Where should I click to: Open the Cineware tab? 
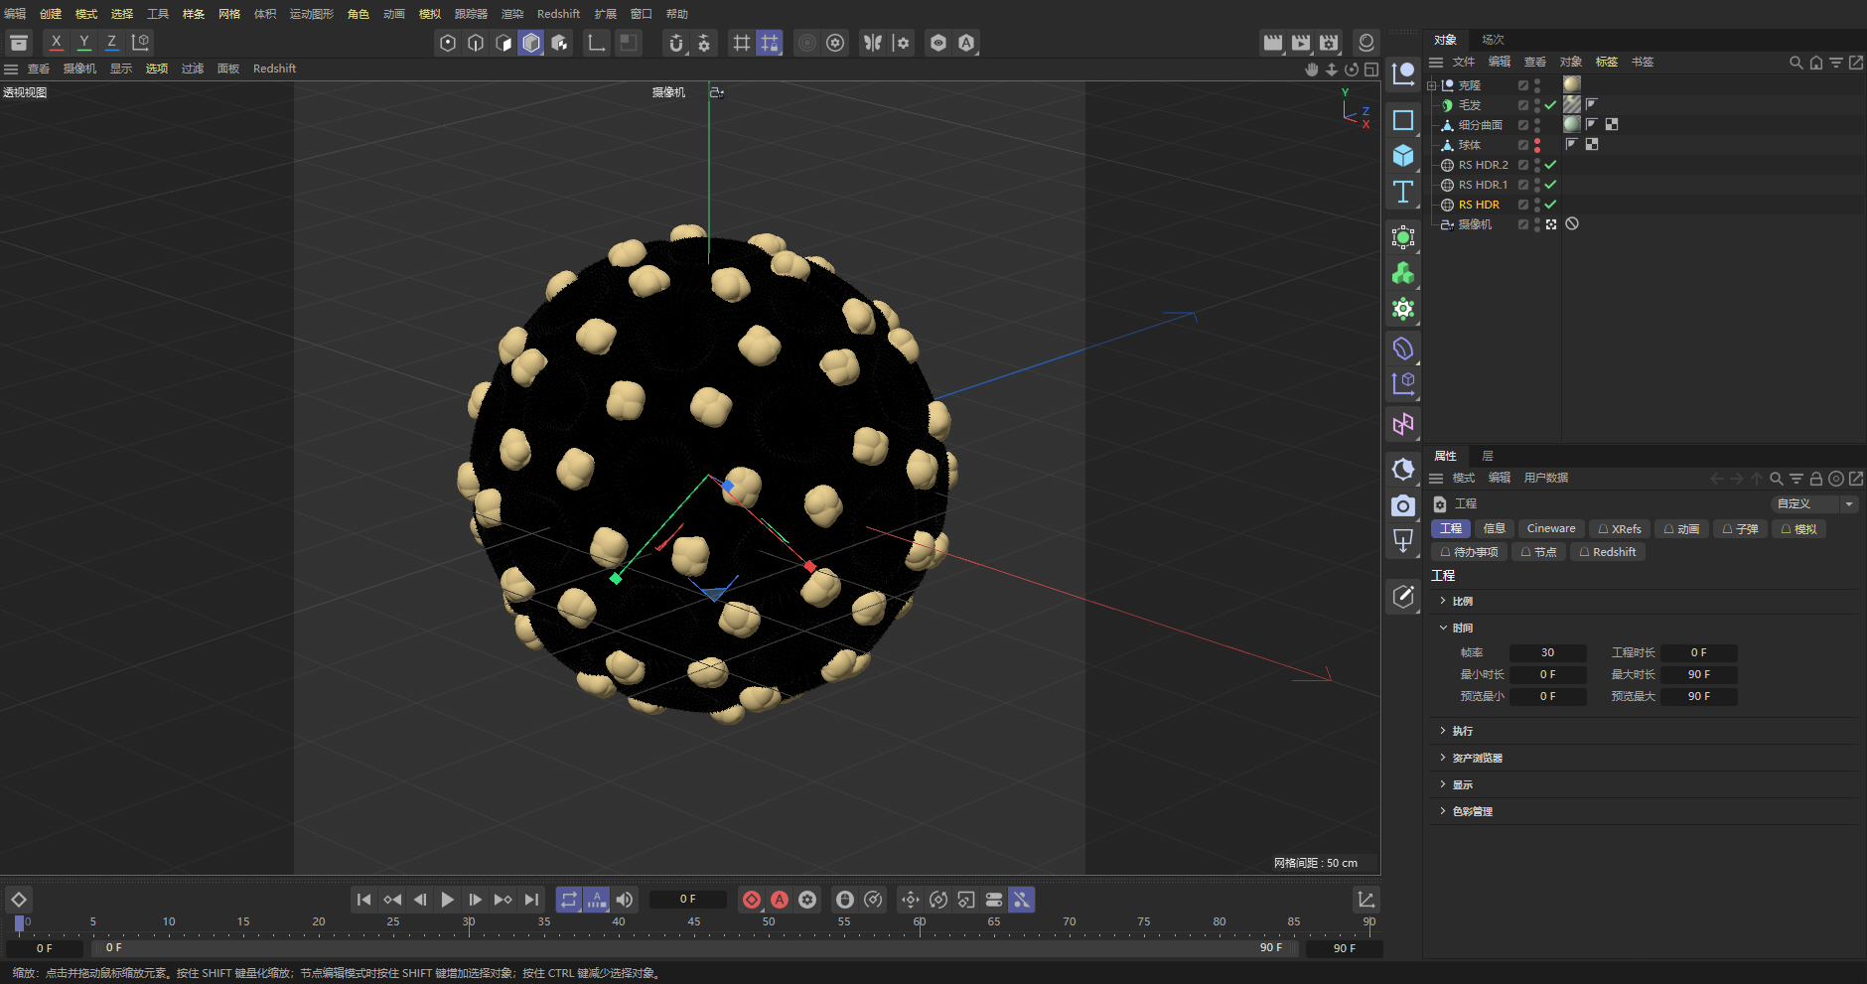(1551, 529)
